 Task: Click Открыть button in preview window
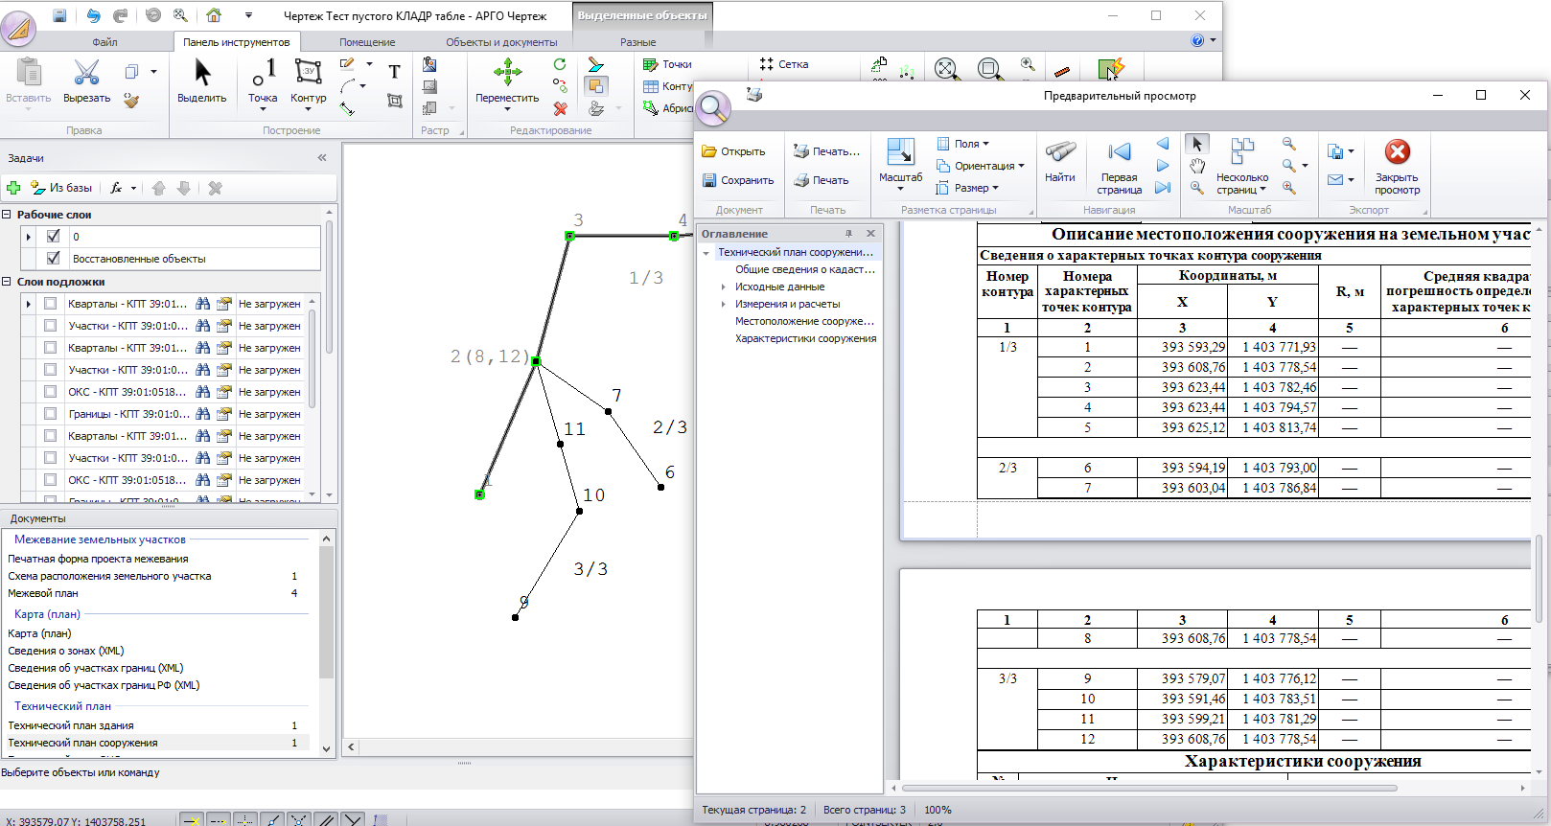coord(734,151)
